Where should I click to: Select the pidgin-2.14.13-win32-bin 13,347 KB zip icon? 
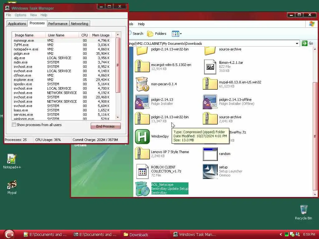[x=142, y=119]
